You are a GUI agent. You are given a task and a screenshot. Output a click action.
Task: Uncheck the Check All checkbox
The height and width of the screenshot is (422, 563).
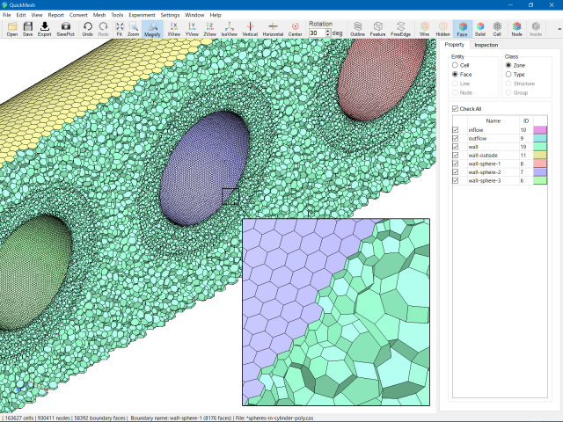(x=455, y=109)
